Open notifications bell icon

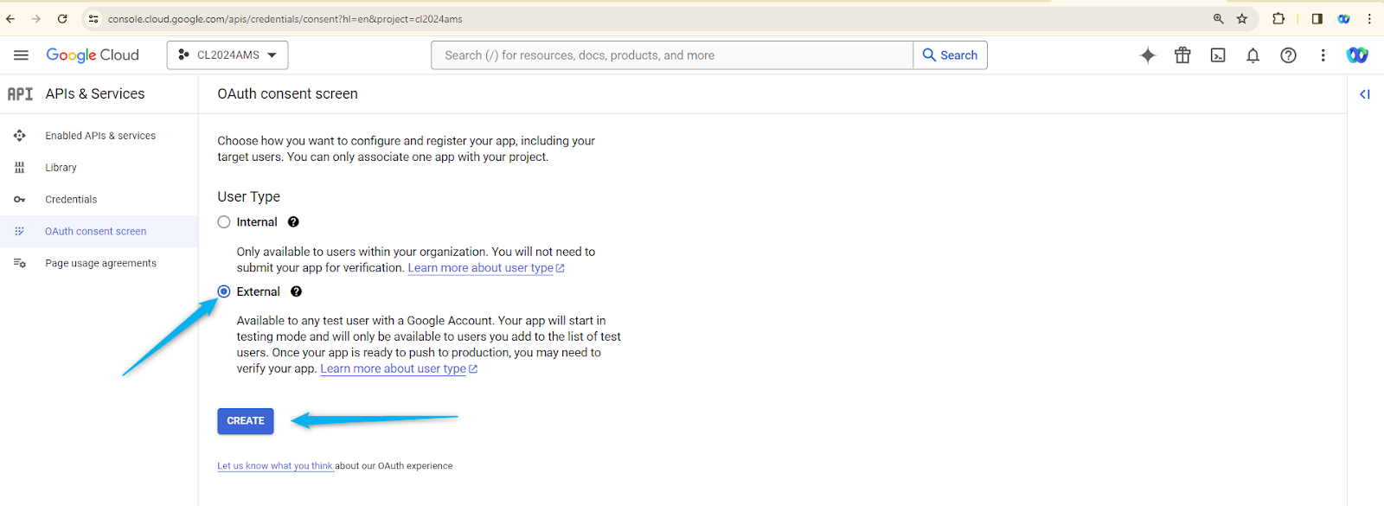click(1253, 55)
